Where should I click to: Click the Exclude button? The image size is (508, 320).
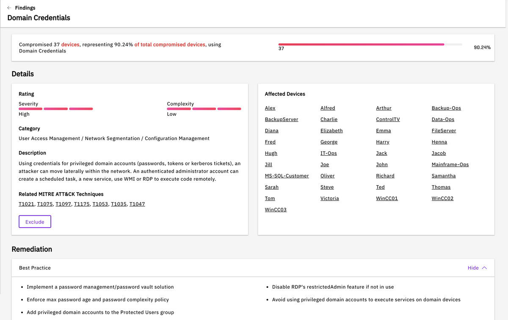pos(35,222)
